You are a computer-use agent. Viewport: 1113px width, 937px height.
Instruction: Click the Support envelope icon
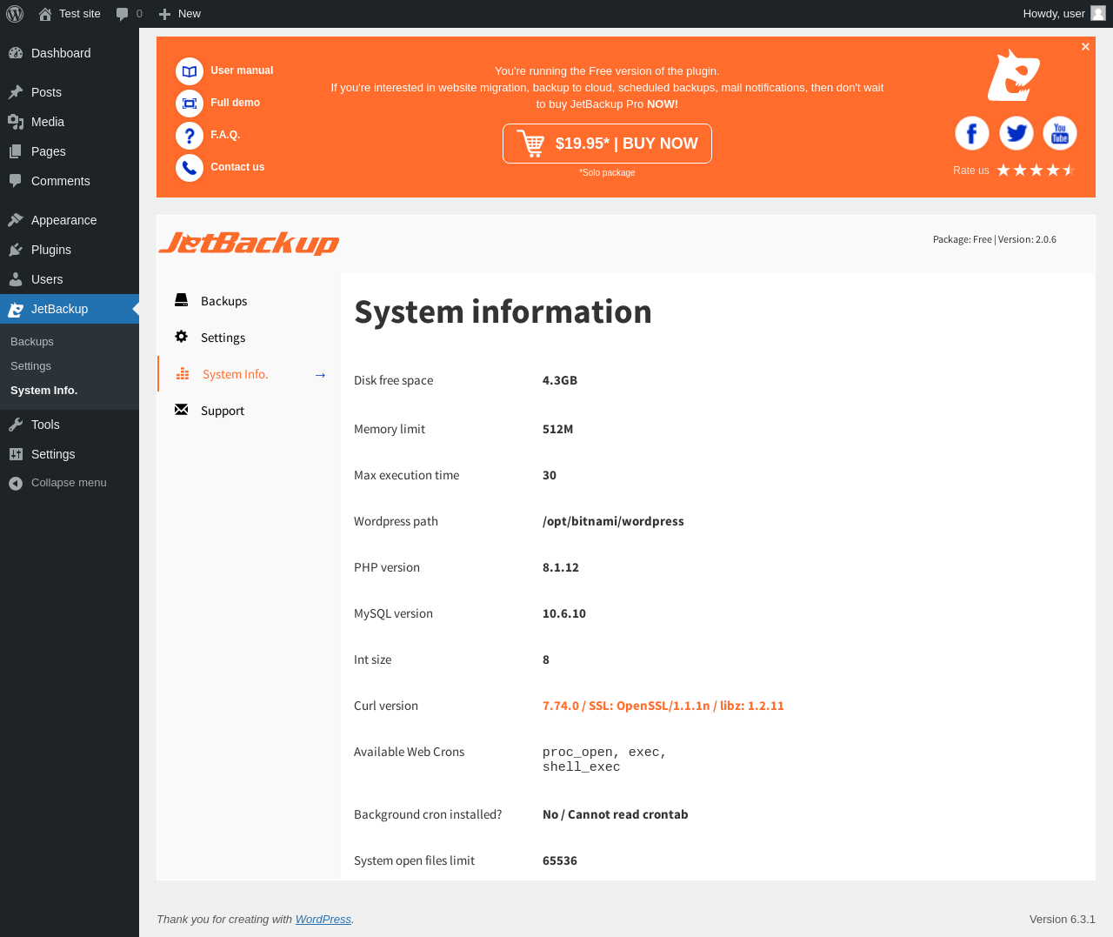[x=181, y=410]
